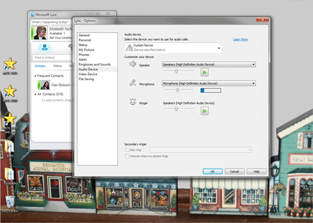Click the bell icon beside Ringer label
Screen dimensions: 313x223
click(132, 102)
